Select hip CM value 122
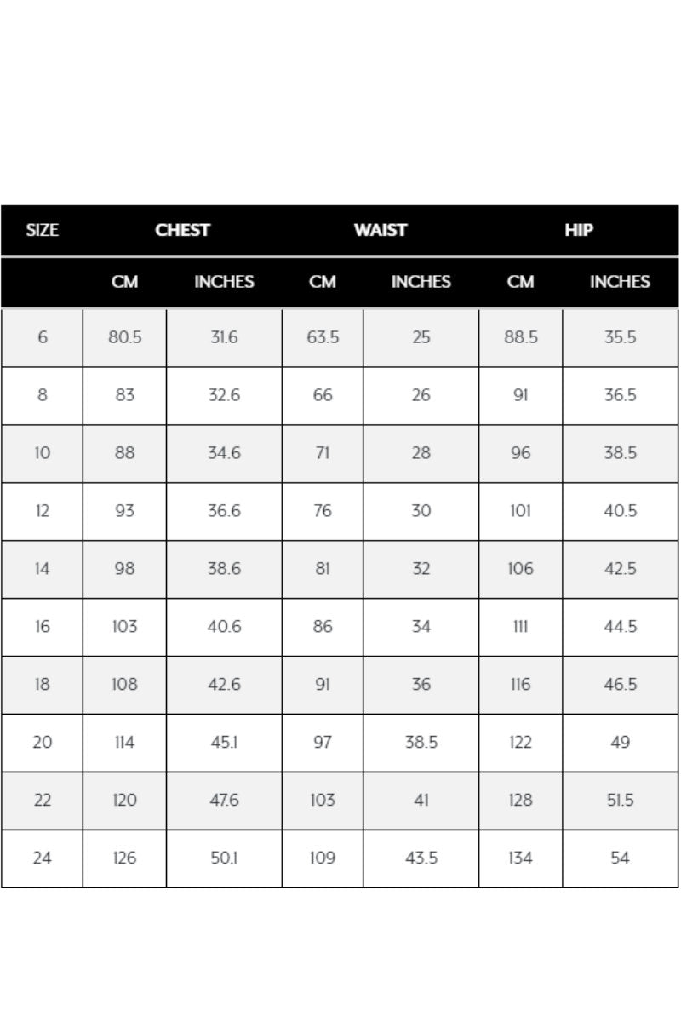This screenshot has width=681, height=1022. point(520,743)
